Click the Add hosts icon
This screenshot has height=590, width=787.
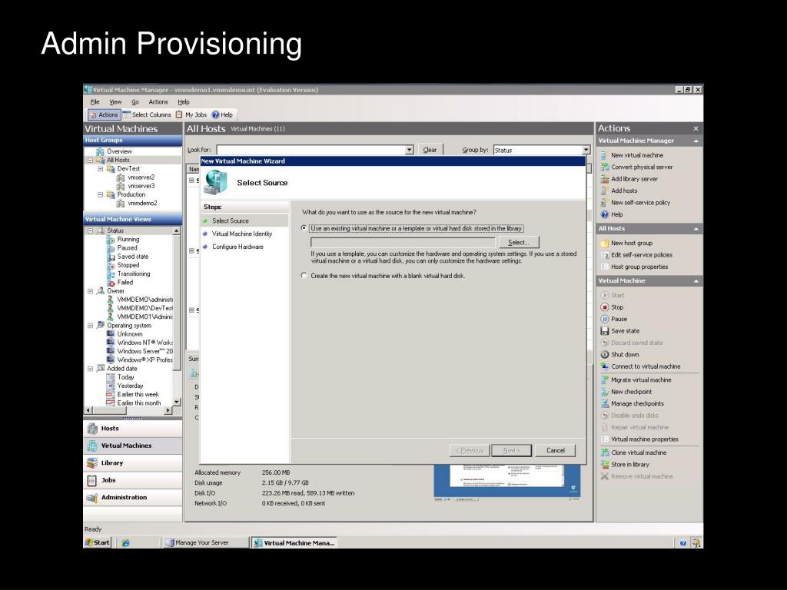[605, 191]
